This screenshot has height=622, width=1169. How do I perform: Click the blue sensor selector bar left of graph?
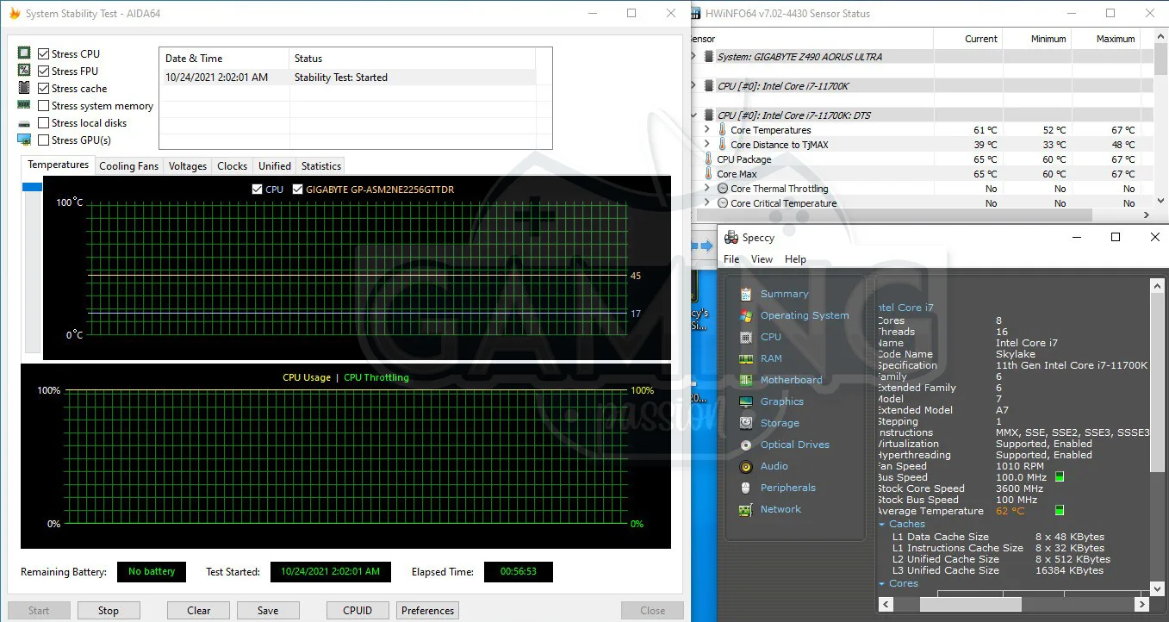pos(32,187)
